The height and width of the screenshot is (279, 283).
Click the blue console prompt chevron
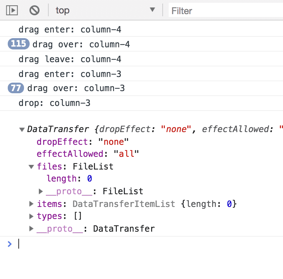pyautogui.click(x=10, y=244)
